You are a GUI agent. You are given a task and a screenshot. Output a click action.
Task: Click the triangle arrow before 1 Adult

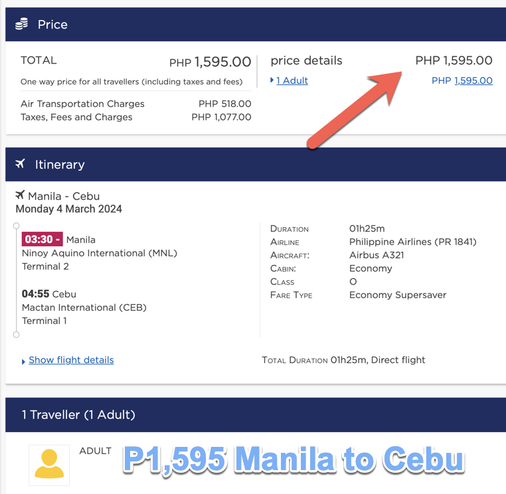272,80
